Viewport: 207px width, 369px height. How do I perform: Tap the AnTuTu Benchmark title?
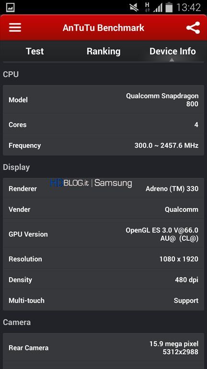tap(103, 28)
